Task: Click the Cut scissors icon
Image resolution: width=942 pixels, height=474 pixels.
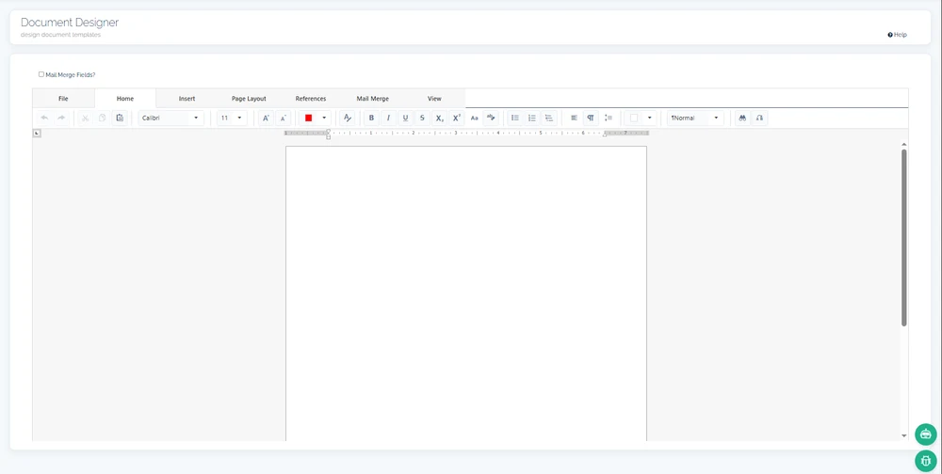Action: tap(86, 118)
